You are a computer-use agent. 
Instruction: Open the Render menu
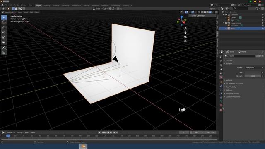point(17,5)
